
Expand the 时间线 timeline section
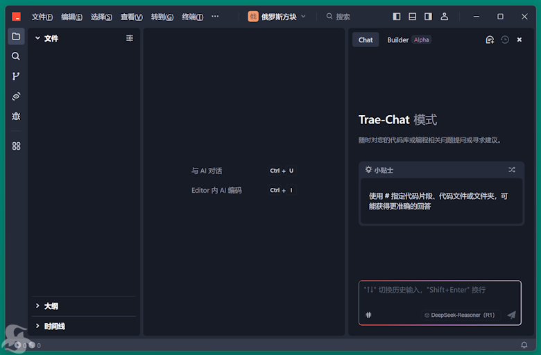(51, 326)
